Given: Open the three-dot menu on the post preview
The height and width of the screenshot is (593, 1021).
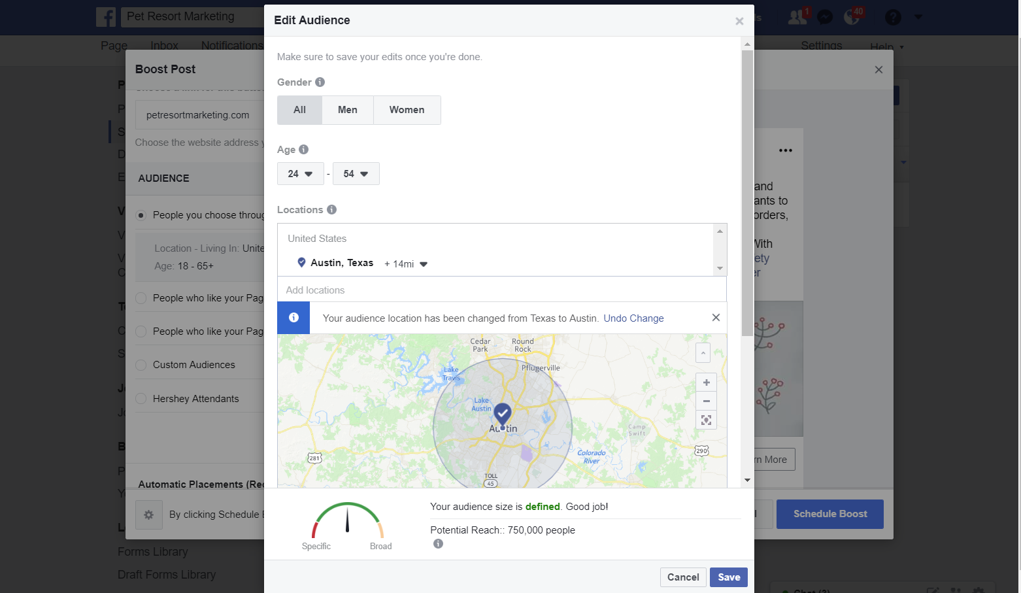Looking at the screenshot, I should click(x=786, y=150).
